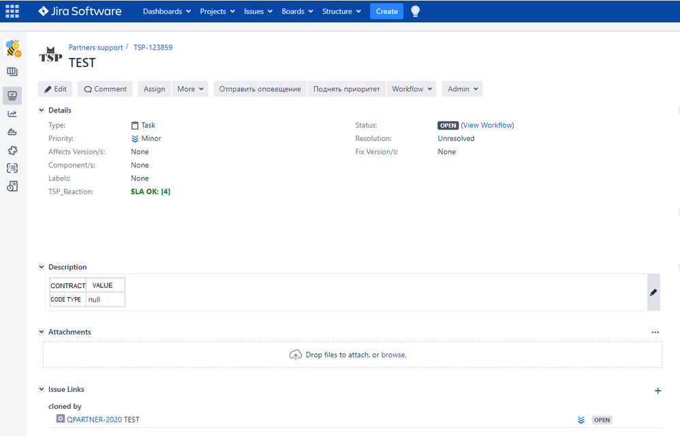Click the Labels None value

(140, 178)
